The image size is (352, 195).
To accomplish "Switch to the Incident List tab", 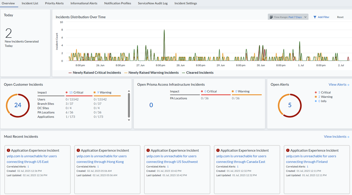I will 30,4.
